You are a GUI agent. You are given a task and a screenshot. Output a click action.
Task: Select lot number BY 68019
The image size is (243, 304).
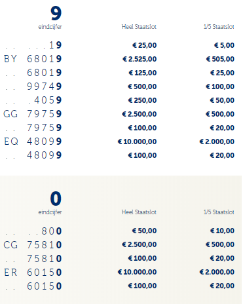(x=33, y=59)
